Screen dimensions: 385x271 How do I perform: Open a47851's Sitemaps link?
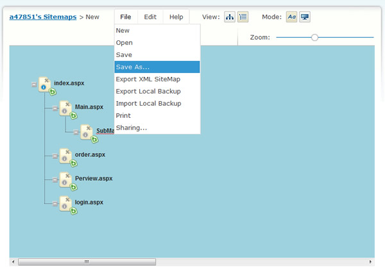[x=42, y=17]
